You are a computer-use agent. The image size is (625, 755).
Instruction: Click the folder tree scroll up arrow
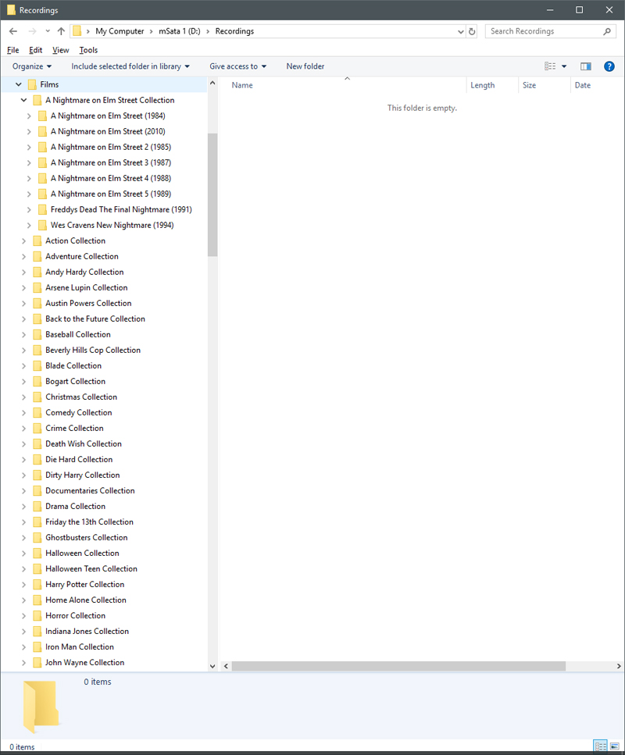212,84
